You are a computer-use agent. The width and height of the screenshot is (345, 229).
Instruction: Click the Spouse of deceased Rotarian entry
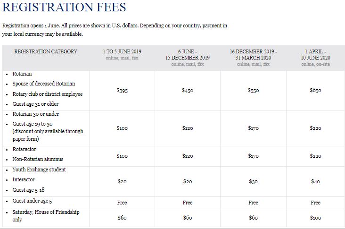[43, 84]
